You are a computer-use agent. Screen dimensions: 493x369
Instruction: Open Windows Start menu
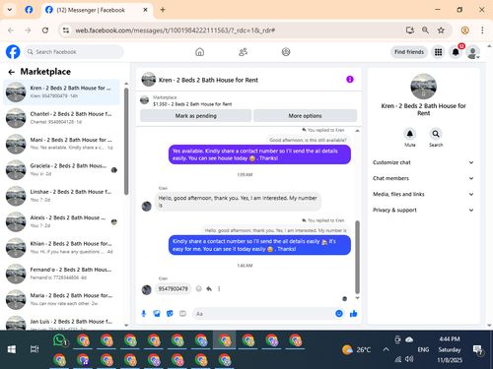(12, 349)
